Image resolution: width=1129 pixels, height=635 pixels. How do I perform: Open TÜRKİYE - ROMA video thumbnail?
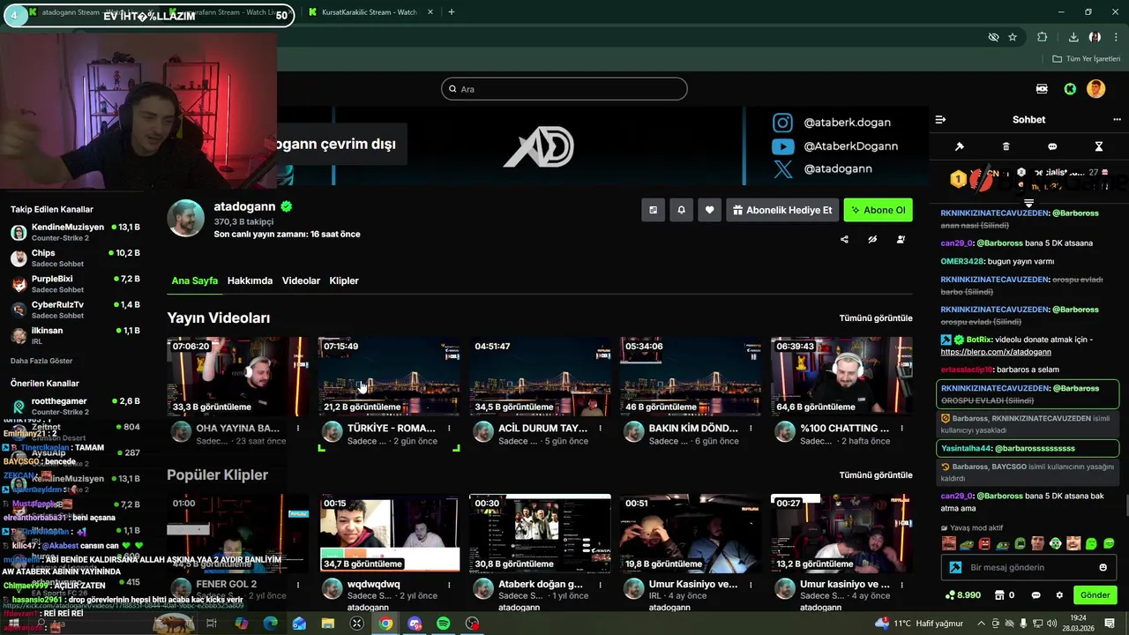pos(389,377)
